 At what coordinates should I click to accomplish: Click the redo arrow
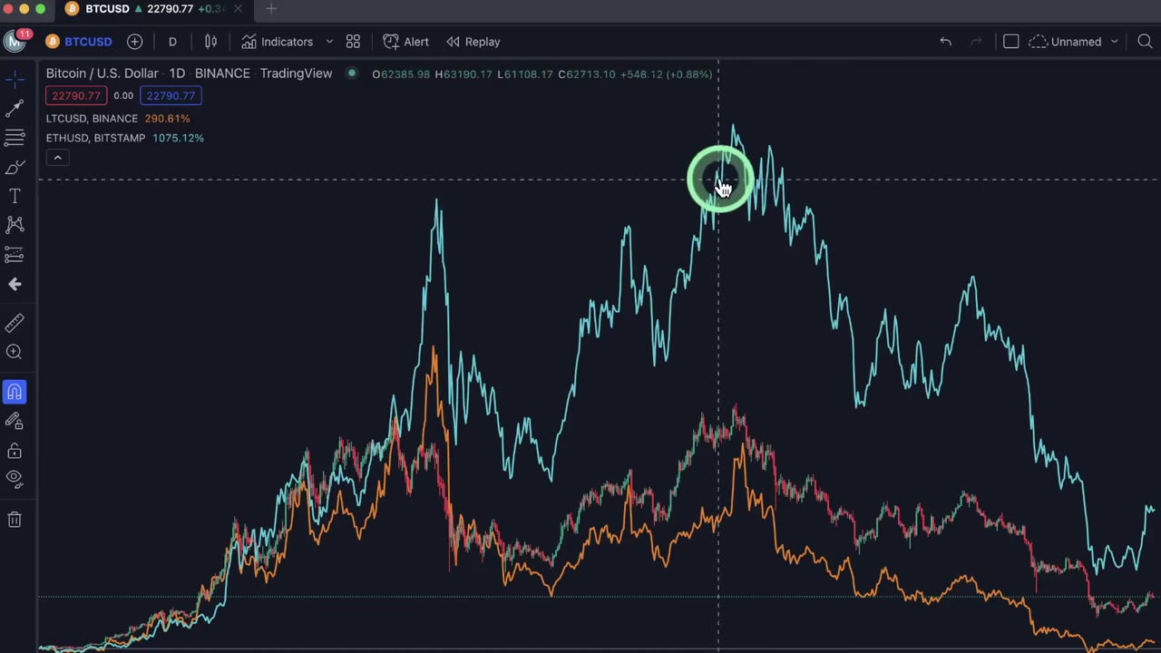(976, 42)
